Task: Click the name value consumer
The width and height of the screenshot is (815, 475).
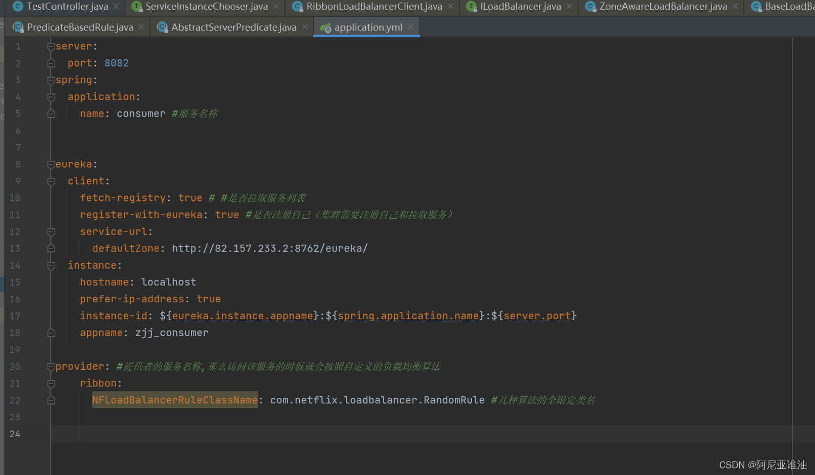Action: pyautogui.click(x=141, y=113)
